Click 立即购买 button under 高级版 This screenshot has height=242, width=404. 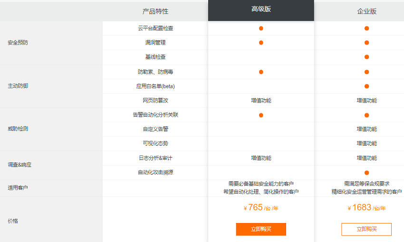tap(261, 229)
